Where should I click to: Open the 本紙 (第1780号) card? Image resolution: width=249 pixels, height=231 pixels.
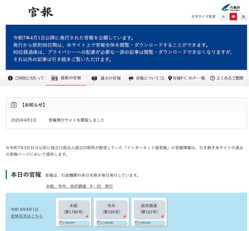click(73, 209)
